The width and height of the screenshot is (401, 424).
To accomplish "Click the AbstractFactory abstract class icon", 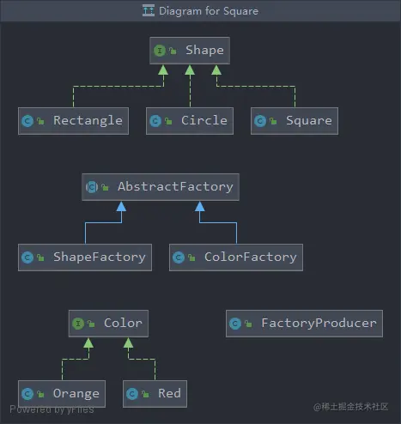I will (92, 187).
